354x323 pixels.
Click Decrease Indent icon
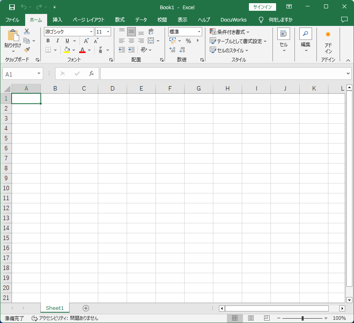(122, 50)
